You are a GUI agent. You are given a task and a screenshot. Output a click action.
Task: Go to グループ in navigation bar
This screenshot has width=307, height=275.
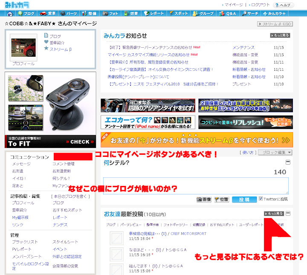click(203, 14)
